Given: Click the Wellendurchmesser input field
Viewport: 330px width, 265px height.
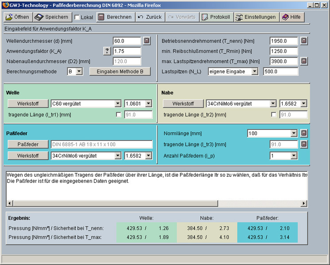Looking at the screenshot, I should point(127,41).
